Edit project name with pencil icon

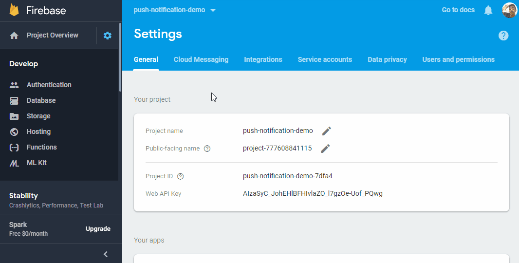click(x=327, y=131)
